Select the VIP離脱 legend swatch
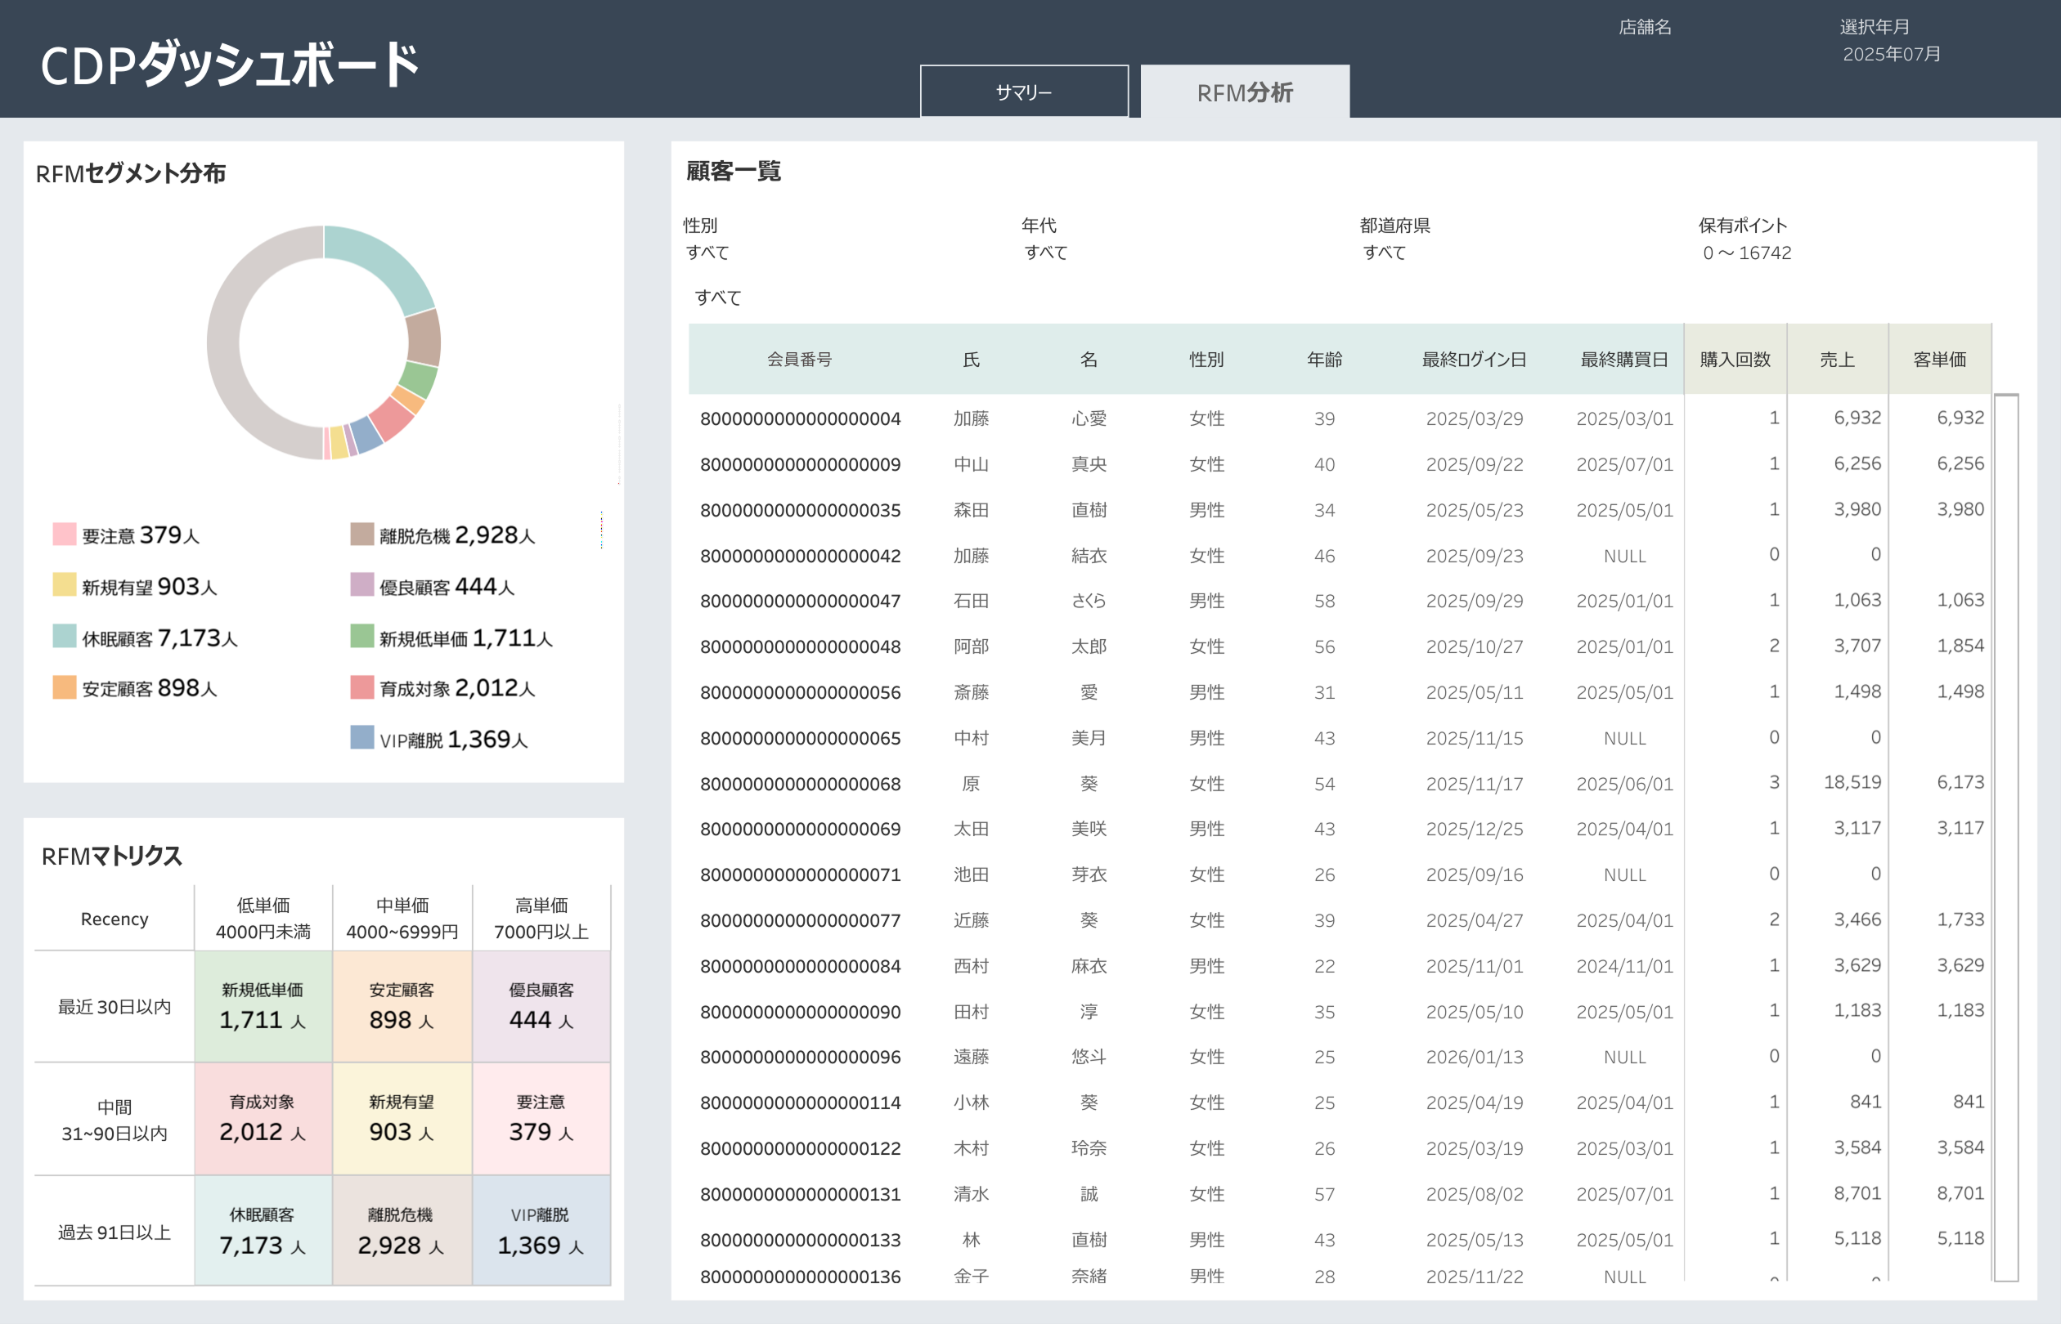This screenshot has height=1324, width=2061. coord(362,738)
